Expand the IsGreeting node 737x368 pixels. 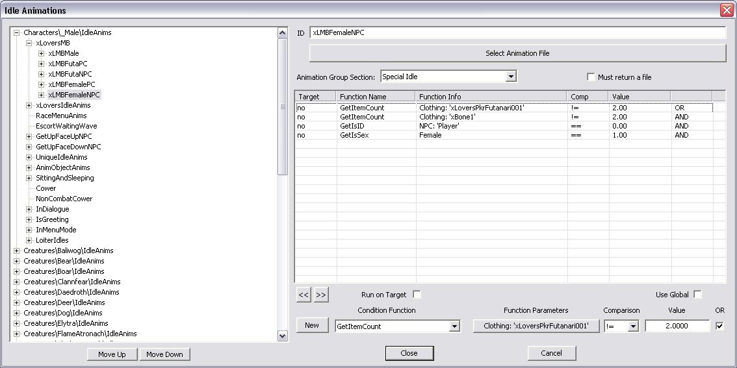[x=29, y=219]
